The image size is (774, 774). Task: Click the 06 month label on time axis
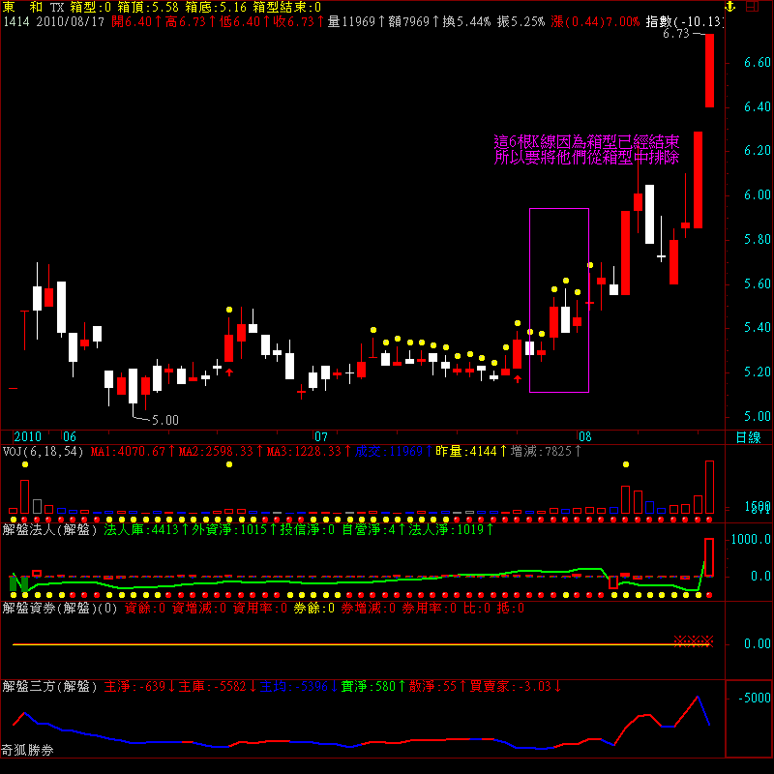coord(70,437)
